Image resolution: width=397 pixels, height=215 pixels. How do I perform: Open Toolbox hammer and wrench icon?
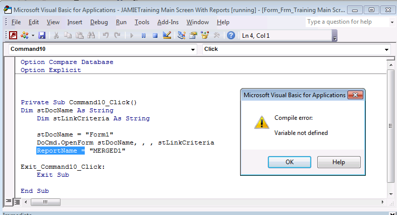[216, 35]
